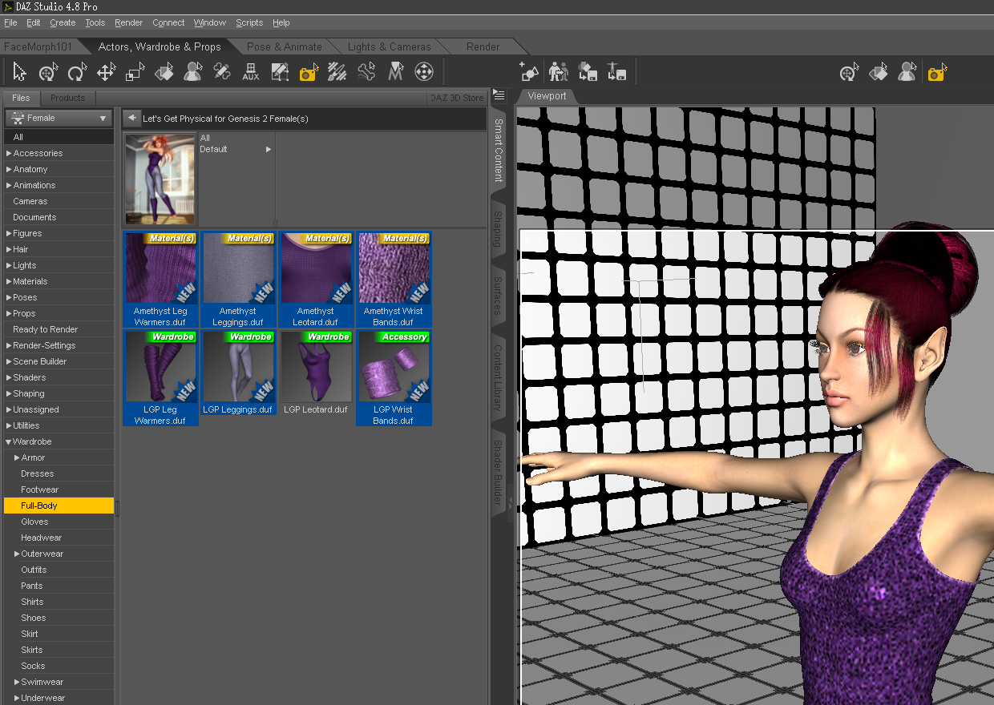Select the Active Pose bone tool
This screenshot has width=994, height=705.
pyautogui.click(x=366, y=73)
